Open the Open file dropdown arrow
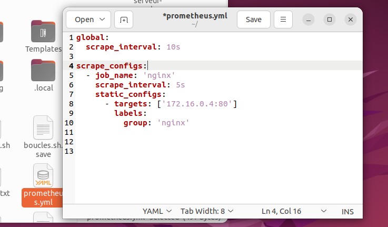 click(103, 19)
